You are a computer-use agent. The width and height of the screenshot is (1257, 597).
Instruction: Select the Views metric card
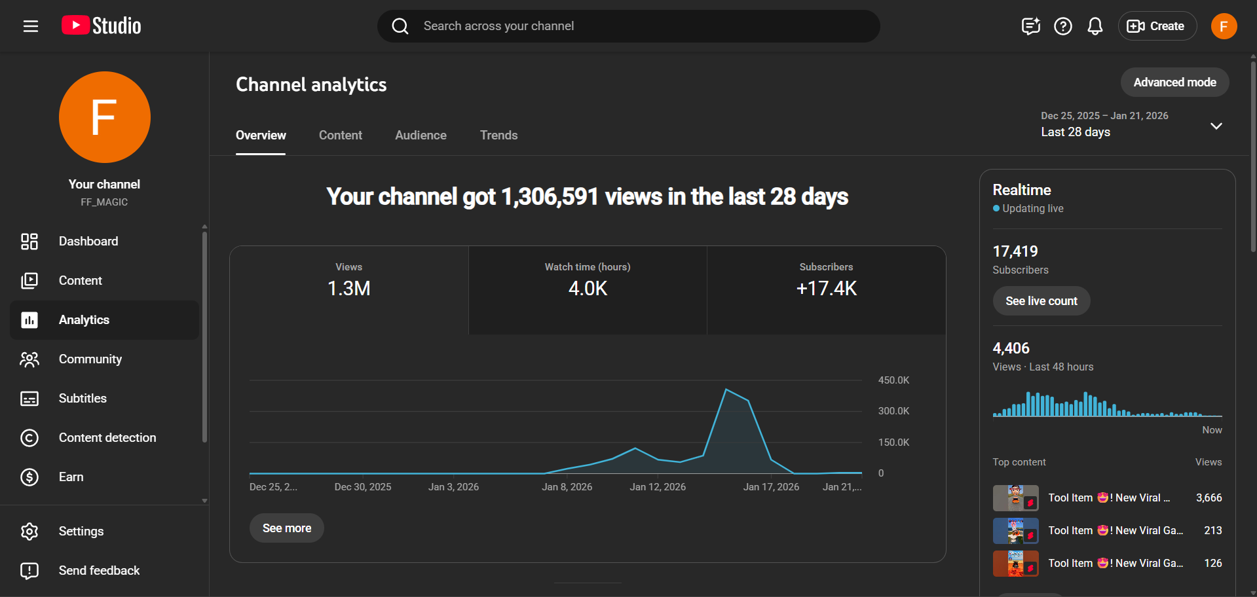pyautogui.click(x=348, y=290)
